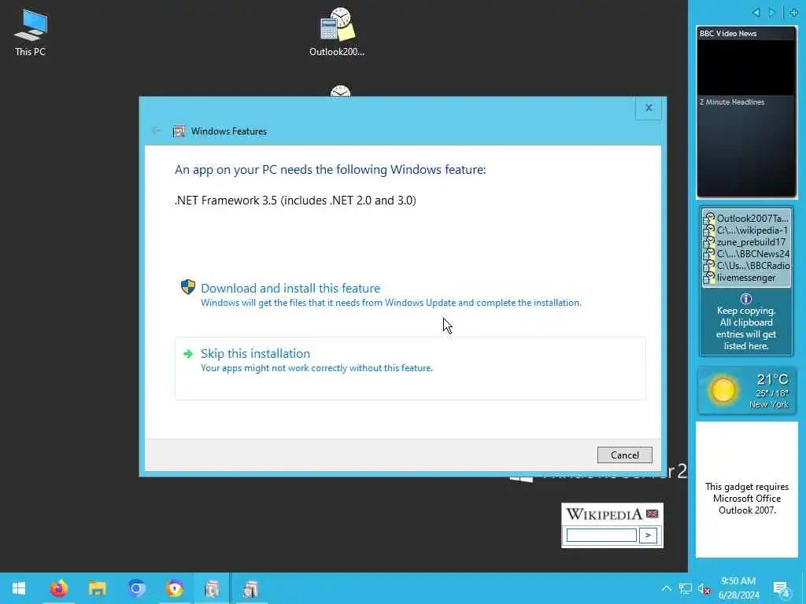The width and height of the screenshot is (806, 604).
Task: Select the C:\...\BBCNews24 clipboard entry
Action: (x=746, y=254)
